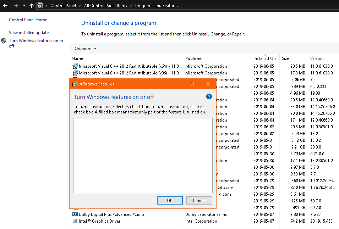Open Control Panel breadcrumb

[x=63, y=6]
